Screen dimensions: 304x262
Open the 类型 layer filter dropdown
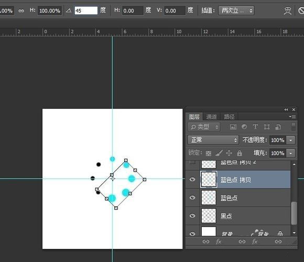click(204, 127)
